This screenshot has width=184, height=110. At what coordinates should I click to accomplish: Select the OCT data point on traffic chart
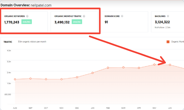(46, 79)
